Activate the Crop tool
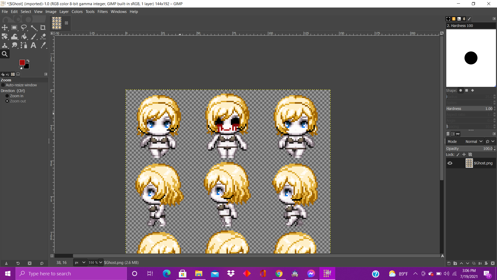 [x=43, y=27]
